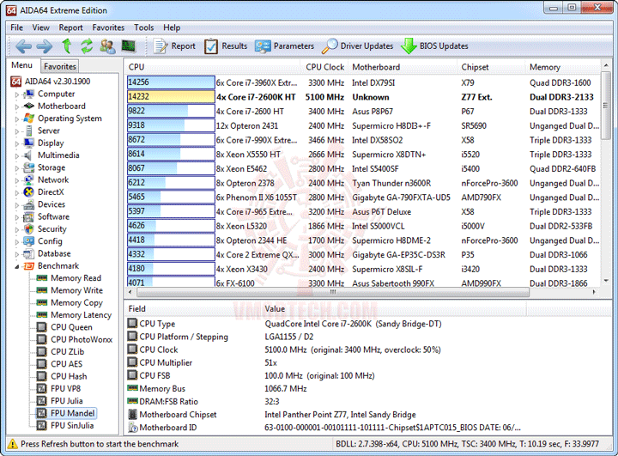Open the Tools menu
The width and height of the screenshot is (618, 456).
(x=143, y=27)
